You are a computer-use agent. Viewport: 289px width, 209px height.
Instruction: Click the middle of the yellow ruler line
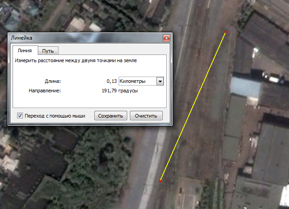point(193,107)
